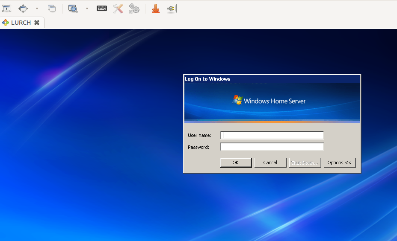Click the User name input field
This screenshot has height=241, width=397.
[272, 135]
